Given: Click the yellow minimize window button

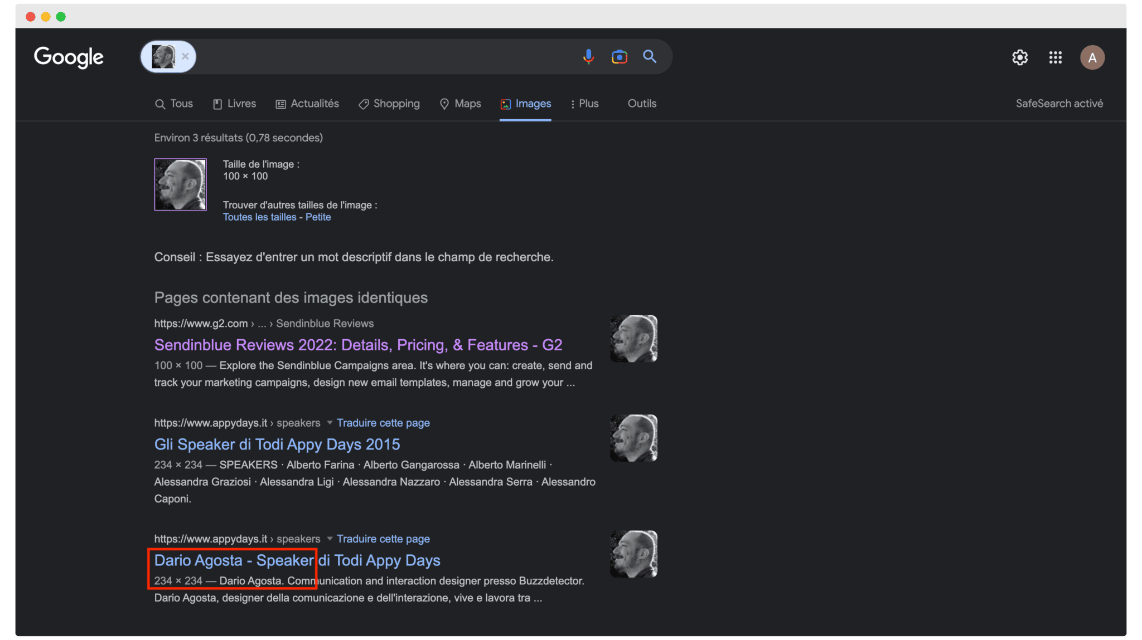Looking at the screenshot, I should coord(46,17).
